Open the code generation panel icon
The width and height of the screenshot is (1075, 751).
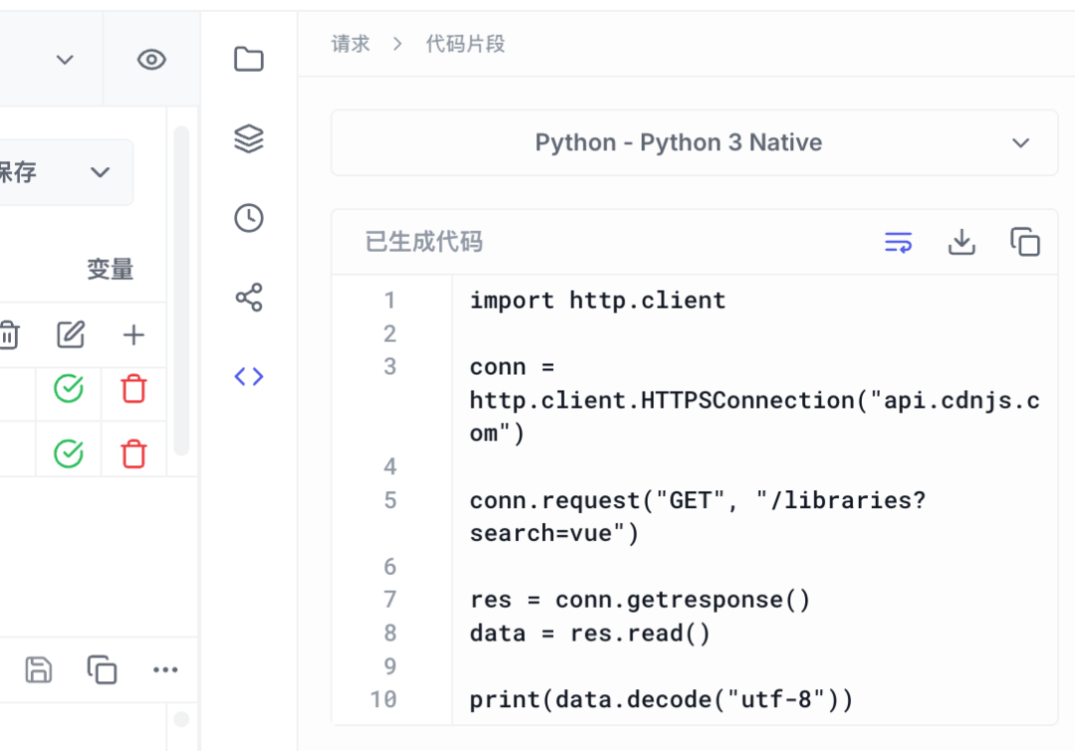pyautogui.click(x=249, y=376)
